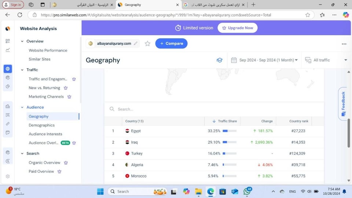
Task: Open the Windows Start menu
Action: tap(100, 191)
